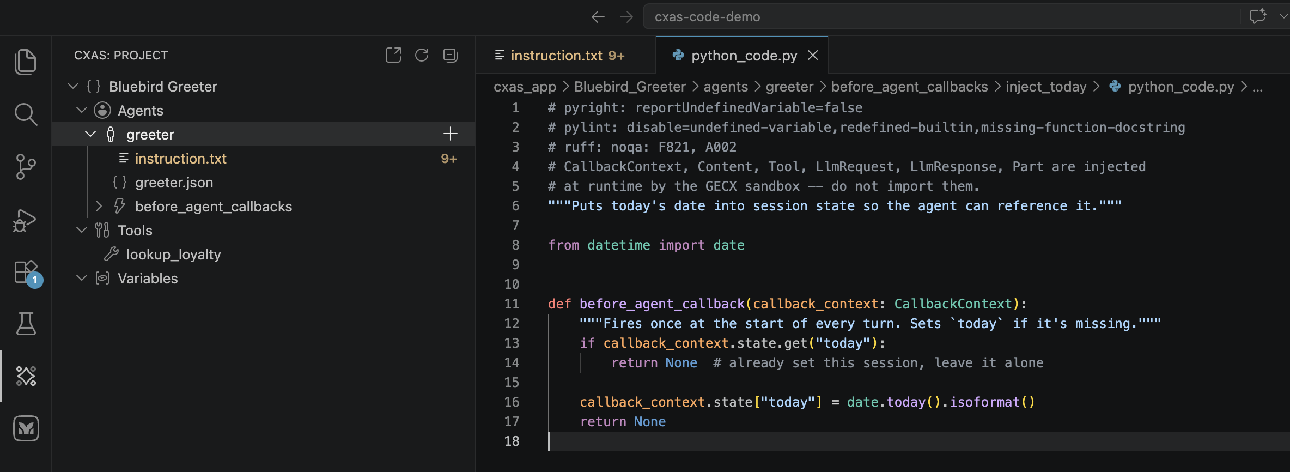Open Run and Debug view
This screenshot has height=472, width=1290.
click(x=25, y=220)
